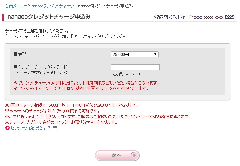Click the note about 5,000円以上 charge amount
Screen dimensions: 240x166
(72, 105)
